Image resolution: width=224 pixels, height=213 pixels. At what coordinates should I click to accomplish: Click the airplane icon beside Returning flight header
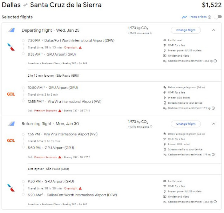[12, 124]
